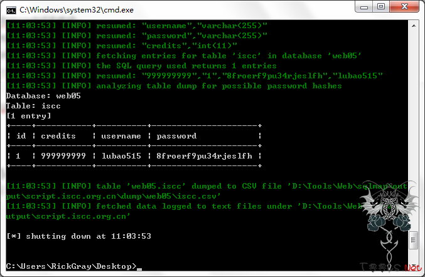Image resolution: width=425 pixels, height=277 pixels.
Task: Click the credits column header
Action: [58, 136]
